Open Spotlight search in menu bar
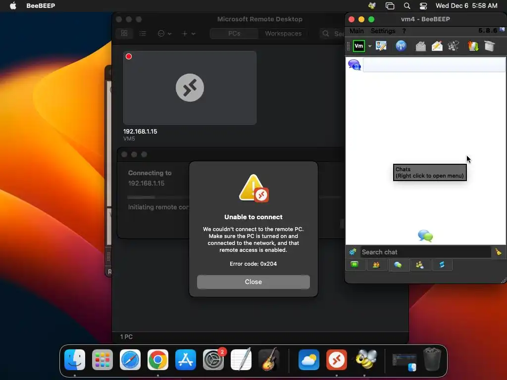The width and height of the screenshot is (507, 380). pyautogui.click(x=407, y=6)
